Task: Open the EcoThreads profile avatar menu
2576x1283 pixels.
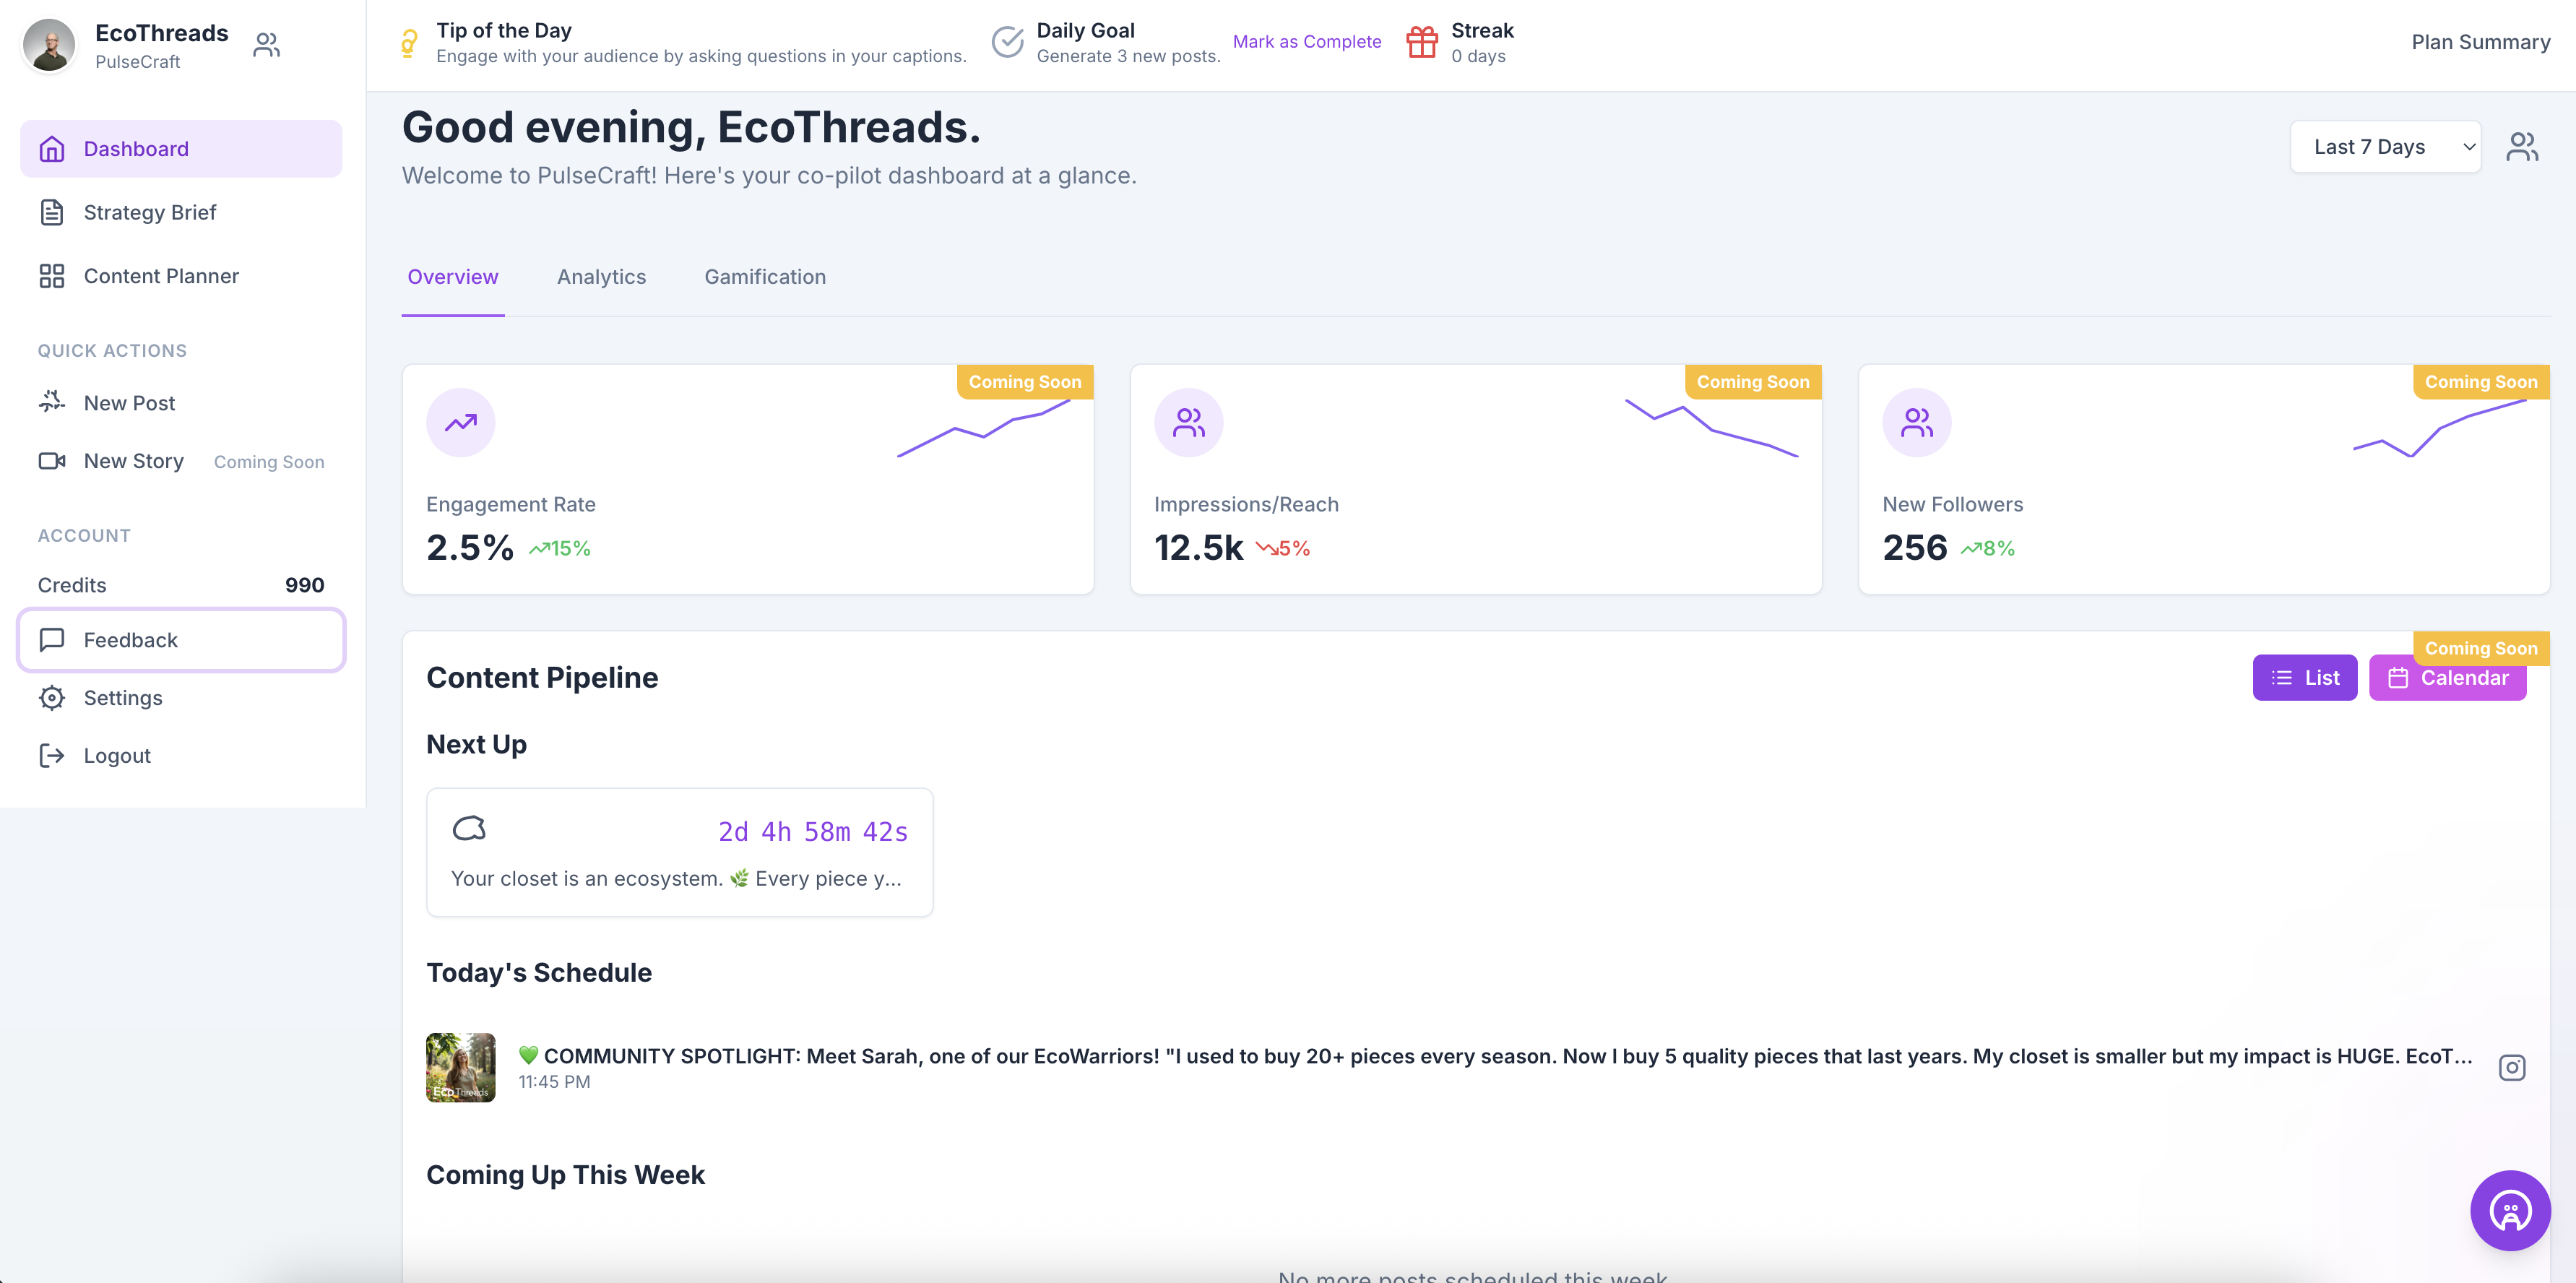Action: tap(49, 45)
